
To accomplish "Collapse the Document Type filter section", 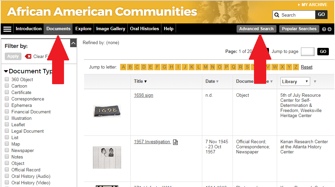I will pos(6,71).
